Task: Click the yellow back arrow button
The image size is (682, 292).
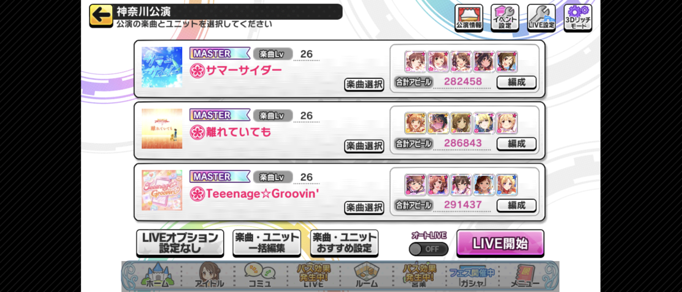Action: coord(101,15)
